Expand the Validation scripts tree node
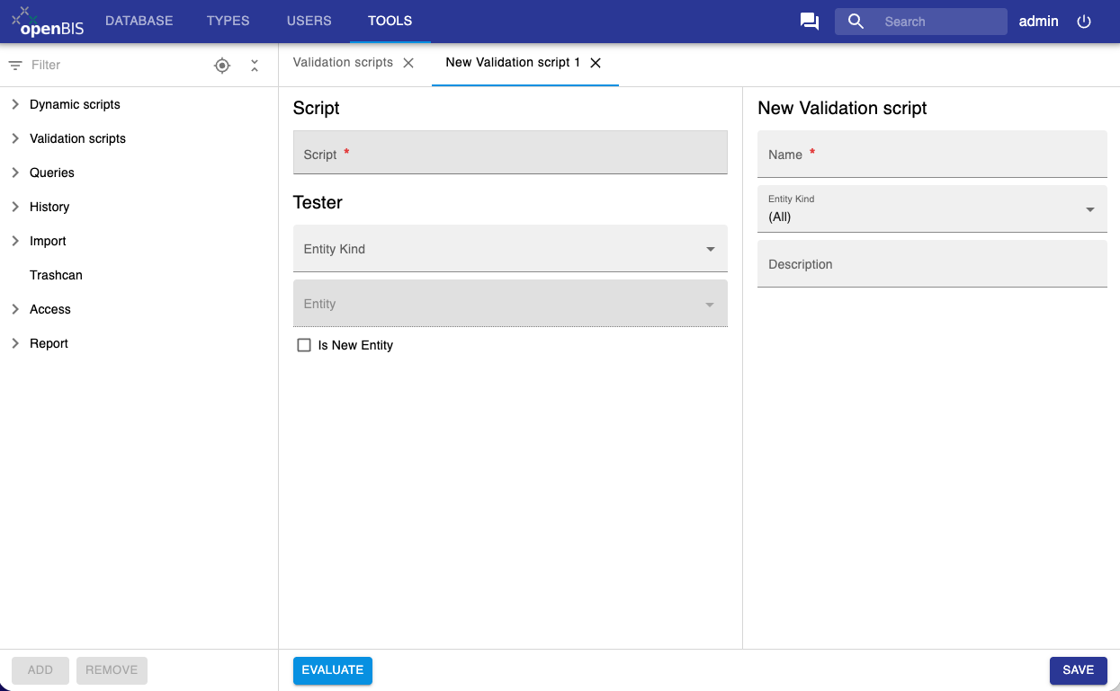 (15, 138)
